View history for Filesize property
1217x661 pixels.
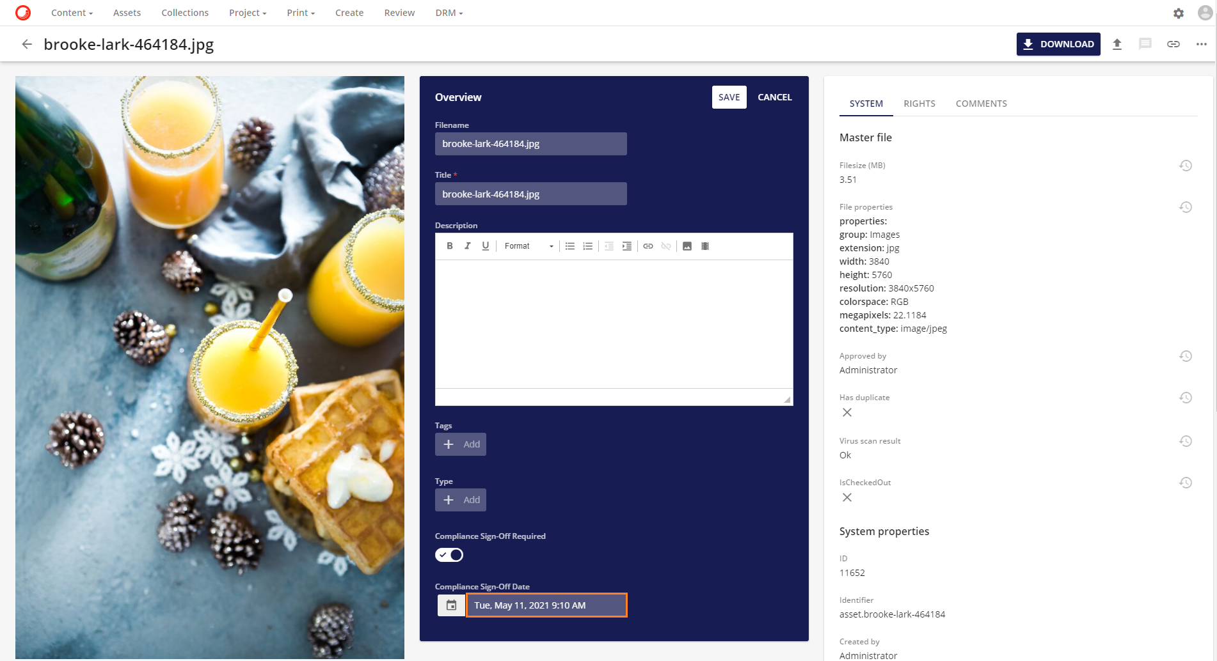click(x=1186, y=166)
